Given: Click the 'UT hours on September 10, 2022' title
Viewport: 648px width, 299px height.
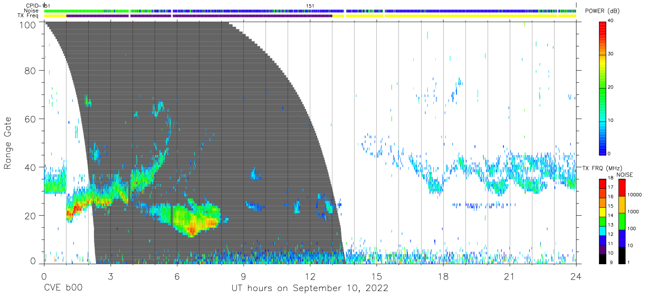Looking at the screenshot, I should click(x=310, y=288).
